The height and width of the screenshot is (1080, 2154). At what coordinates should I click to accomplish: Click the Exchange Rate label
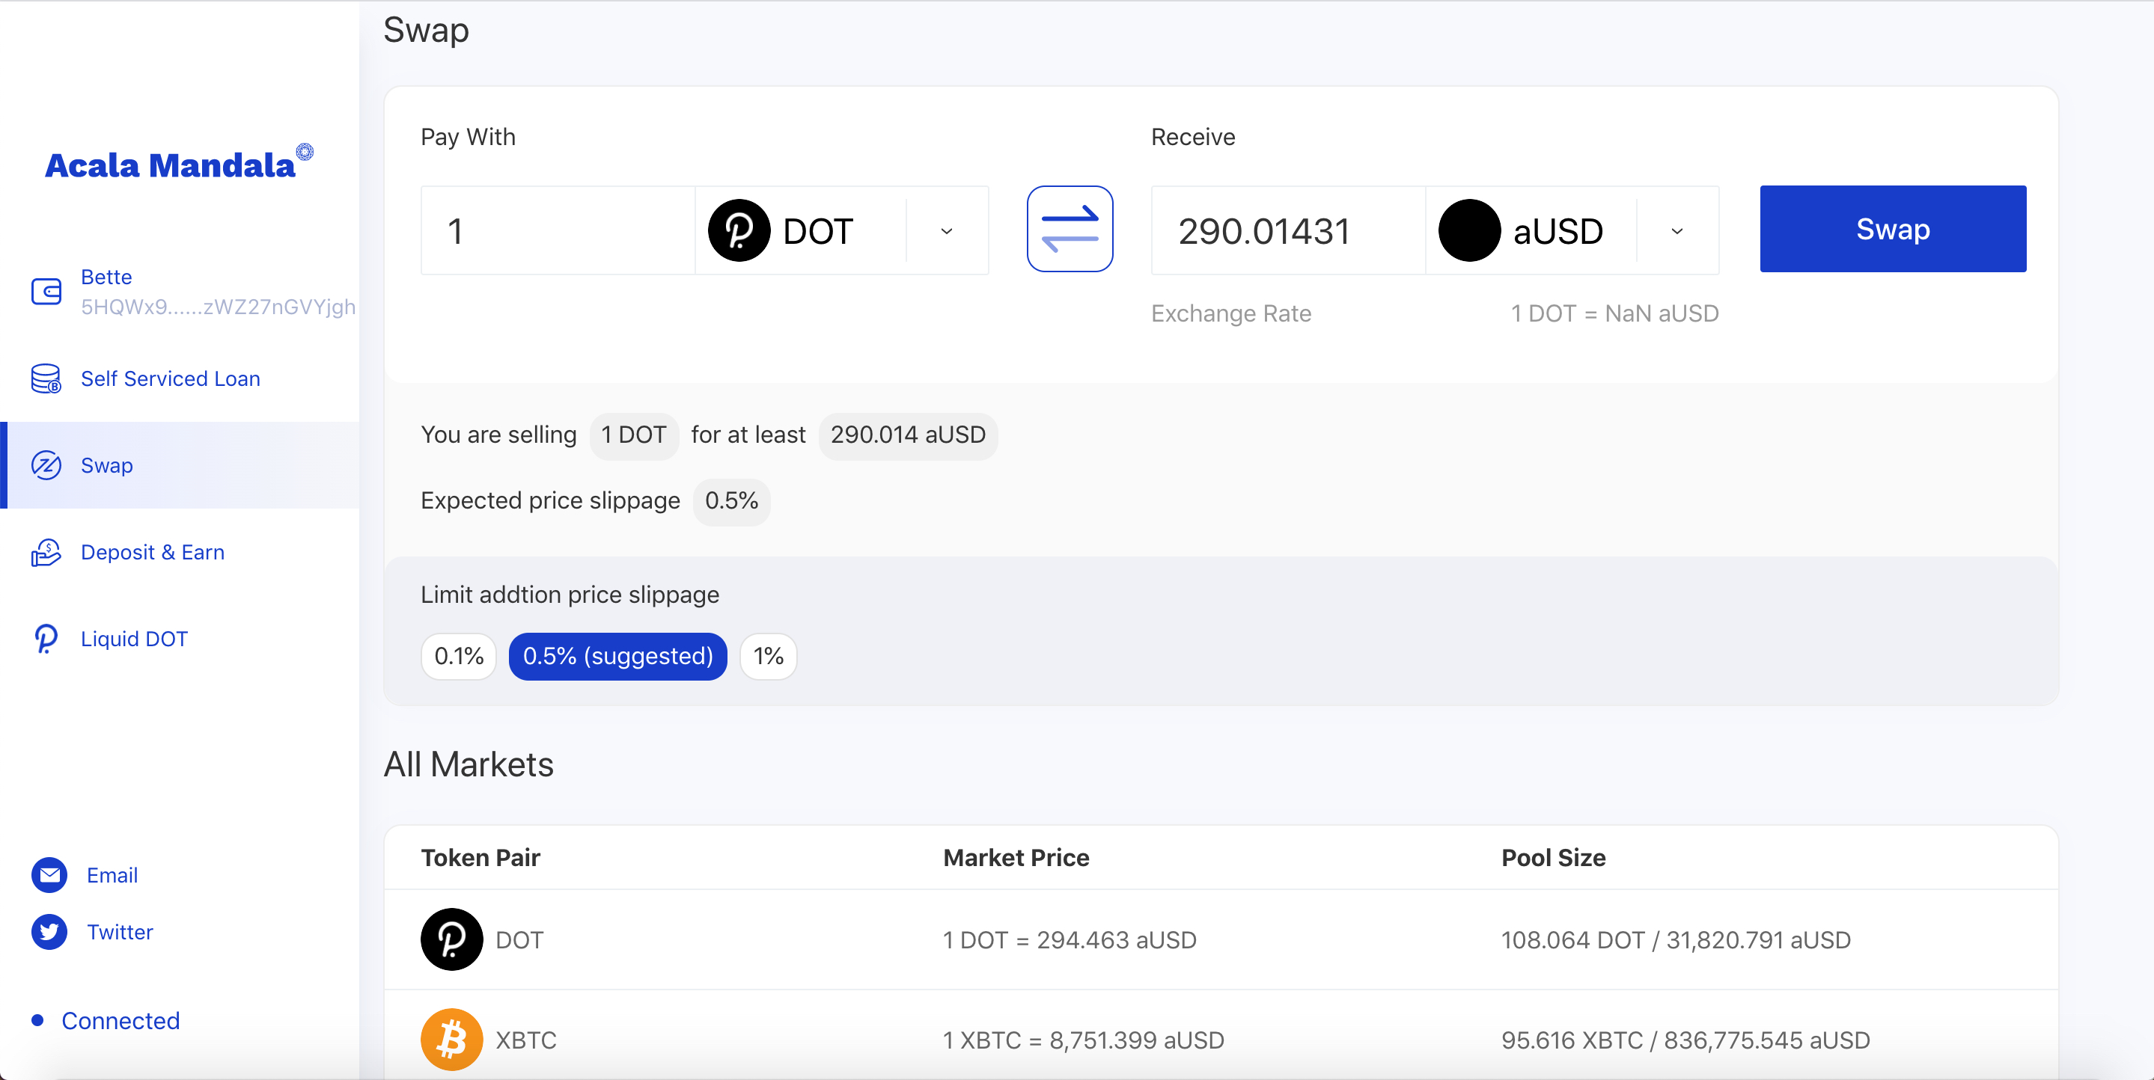pos(1231,313)
